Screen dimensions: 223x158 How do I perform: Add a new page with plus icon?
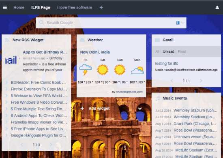(x=101, y=7)
